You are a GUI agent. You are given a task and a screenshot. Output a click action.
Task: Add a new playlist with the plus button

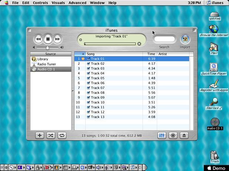[40, 136]
